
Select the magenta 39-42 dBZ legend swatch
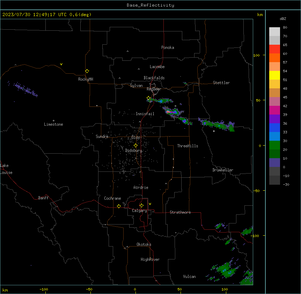[274, 110]
